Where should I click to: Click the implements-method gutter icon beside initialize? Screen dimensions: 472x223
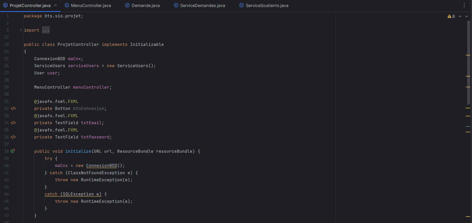[13, 151]
